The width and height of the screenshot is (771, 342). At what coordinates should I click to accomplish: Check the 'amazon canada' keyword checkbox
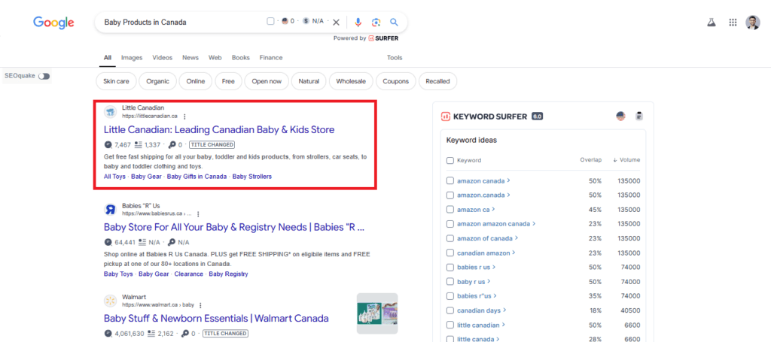pyautogui.click(x=450, y=180)
